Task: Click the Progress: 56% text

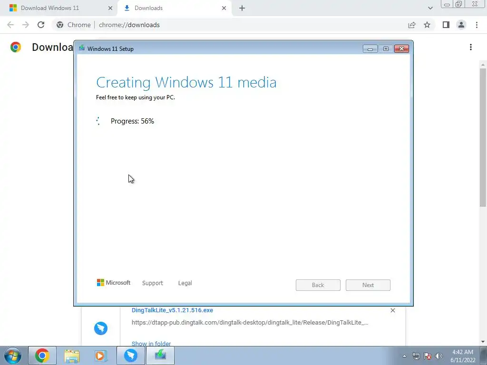Action: (x=132, y=121)
